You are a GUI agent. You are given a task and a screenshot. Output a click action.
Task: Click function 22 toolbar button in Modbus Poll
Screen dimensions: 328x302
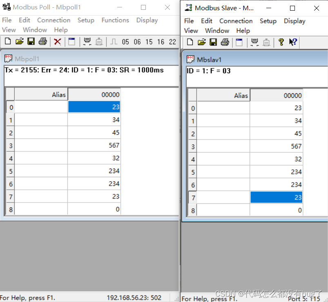point(172,42)
